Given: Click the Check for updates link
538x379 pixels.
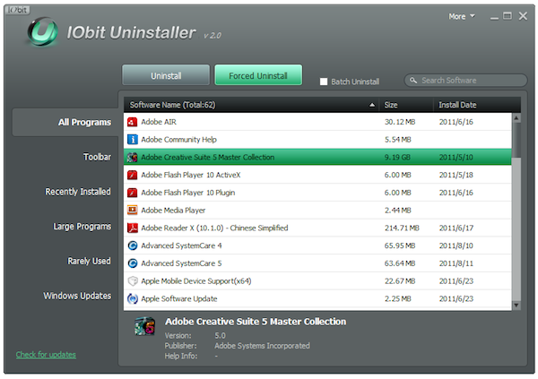Looking at the screenshot, I should click(x=46, y=355).
